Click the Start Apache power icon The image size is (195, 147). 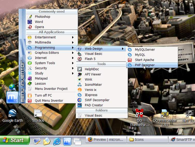point(130,60)
